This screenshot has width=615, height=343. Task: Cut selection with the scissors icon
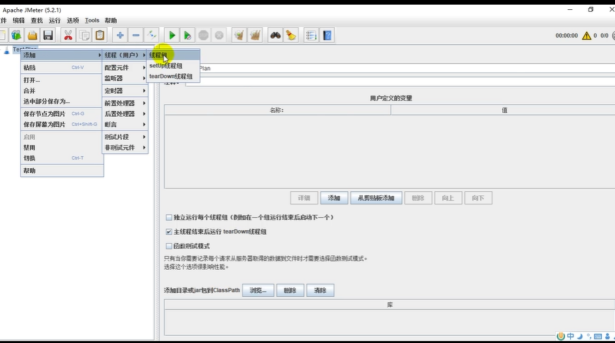[x=68, y=35]
